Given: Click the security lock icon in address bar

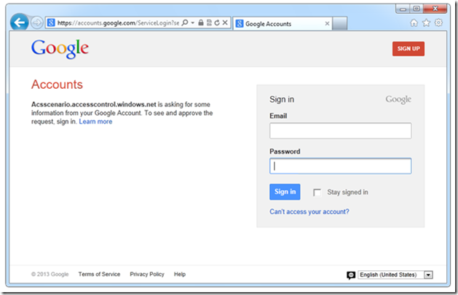Looking at the screenshot, I should pos(201,23).
